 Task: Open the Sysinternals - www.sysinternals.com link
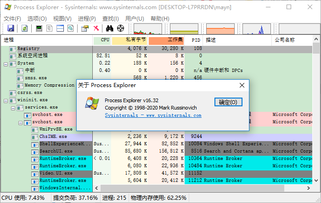click(153, 115)
